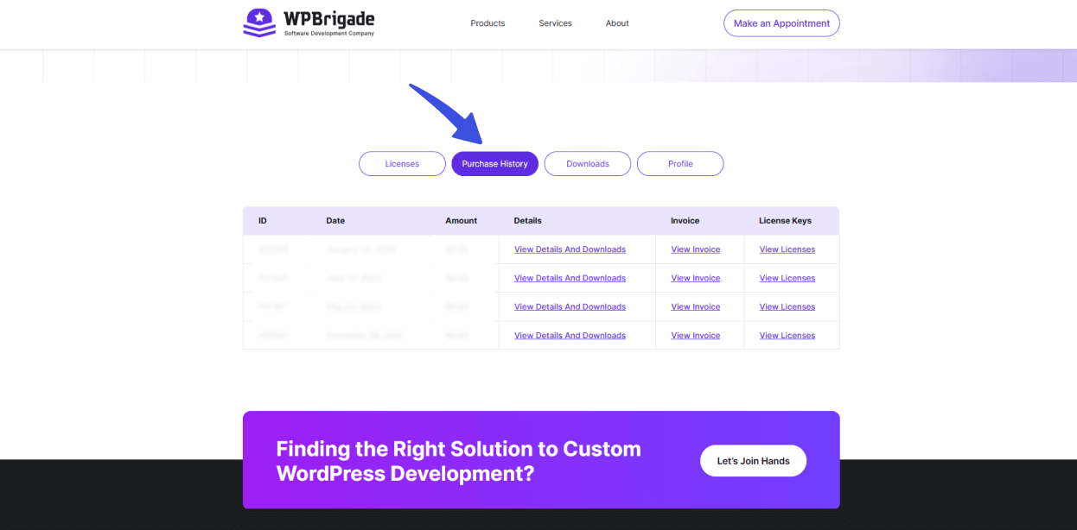
Task: Open View Details And Downloads in last row
Action: click(x=570, y=336)
